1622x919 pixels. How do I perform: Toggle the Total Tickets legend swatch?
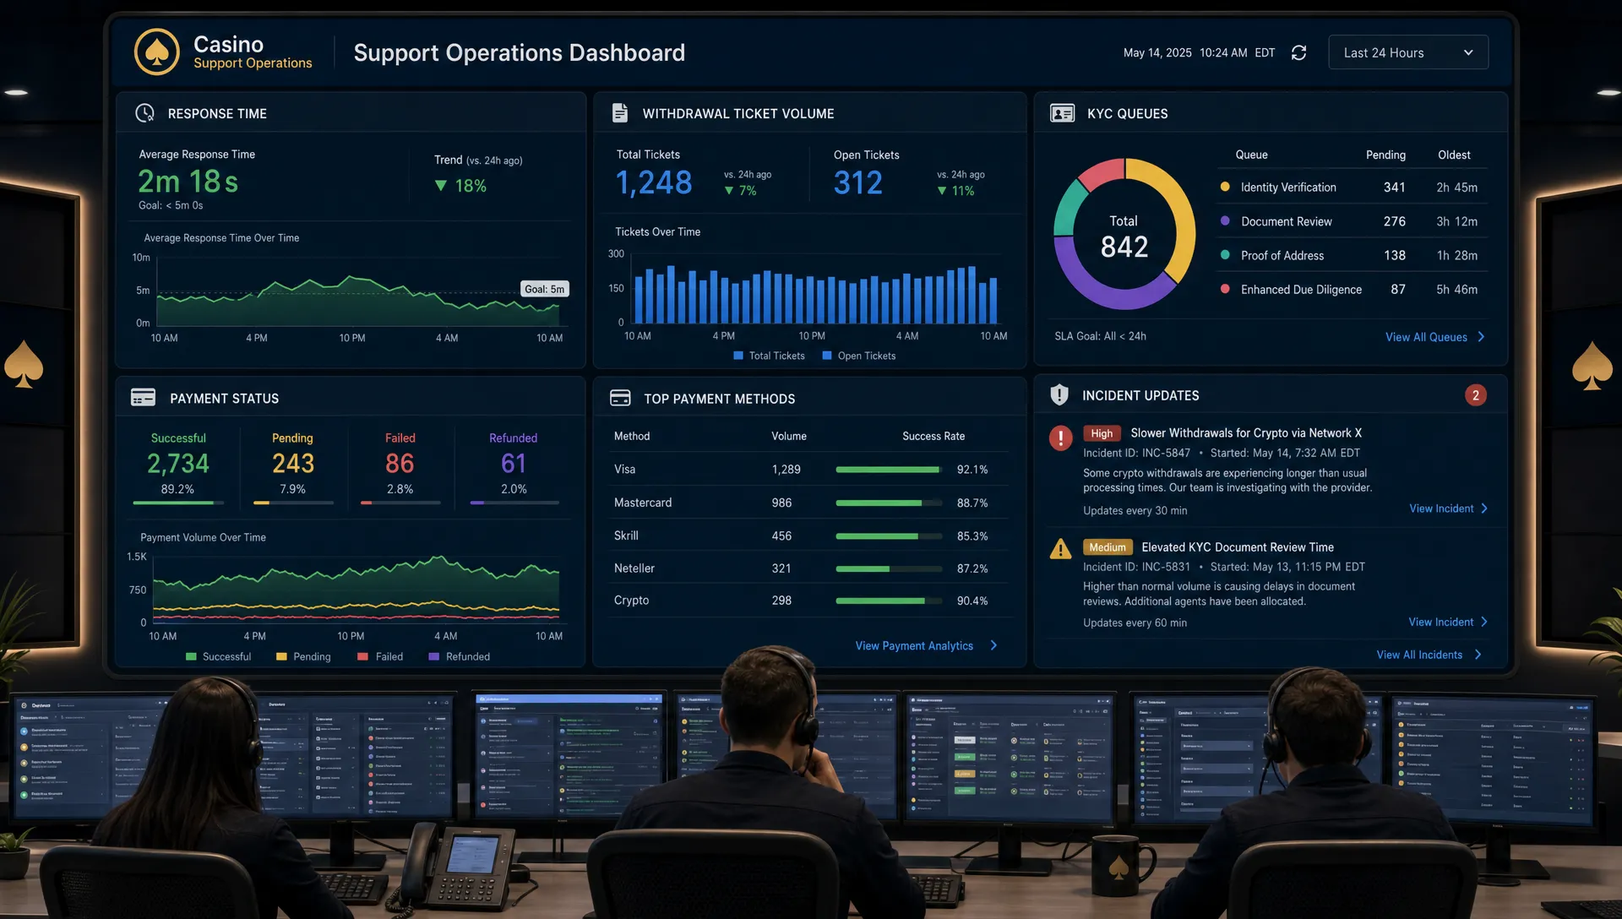tap(738, 356)
